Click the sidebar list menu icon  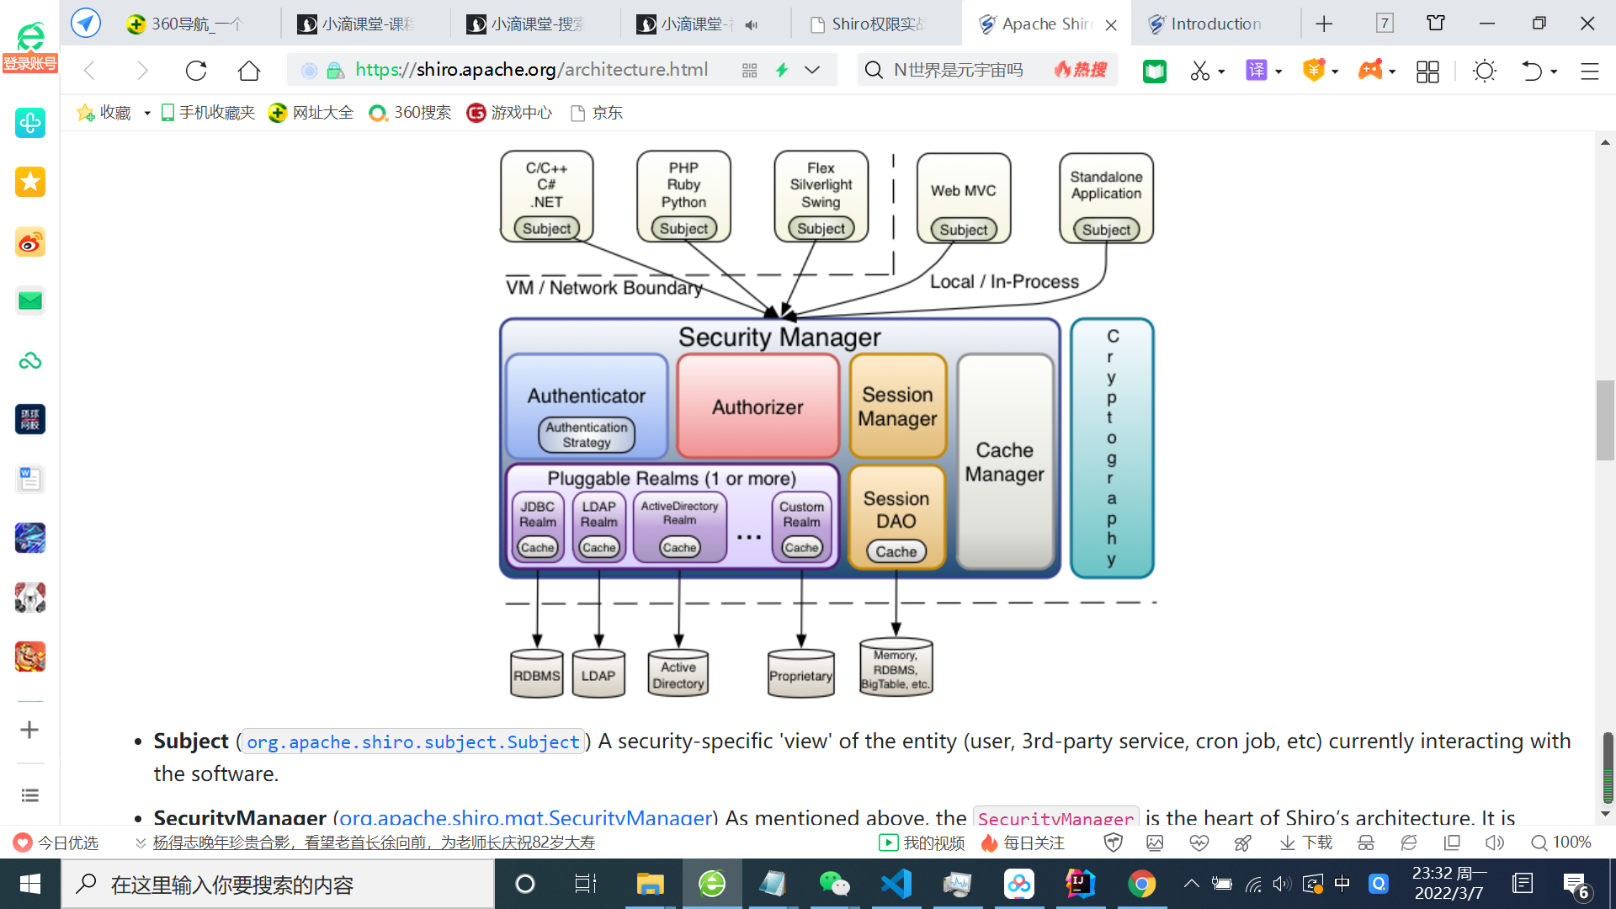(29, 795)
